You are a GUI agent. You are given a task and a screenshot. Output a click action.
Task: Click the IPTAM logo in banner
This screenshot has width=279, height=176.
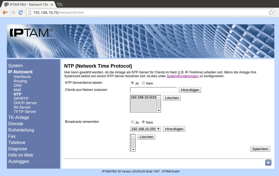(31, 33)
